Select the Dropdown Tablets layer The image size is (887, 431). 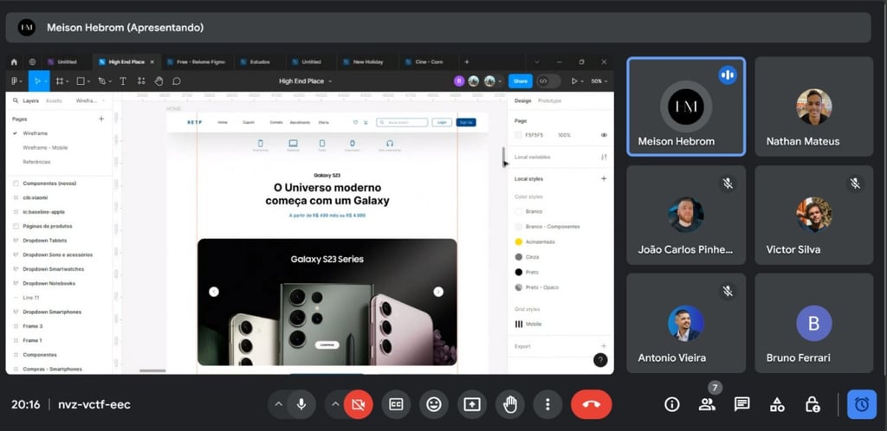click(45, 241)
